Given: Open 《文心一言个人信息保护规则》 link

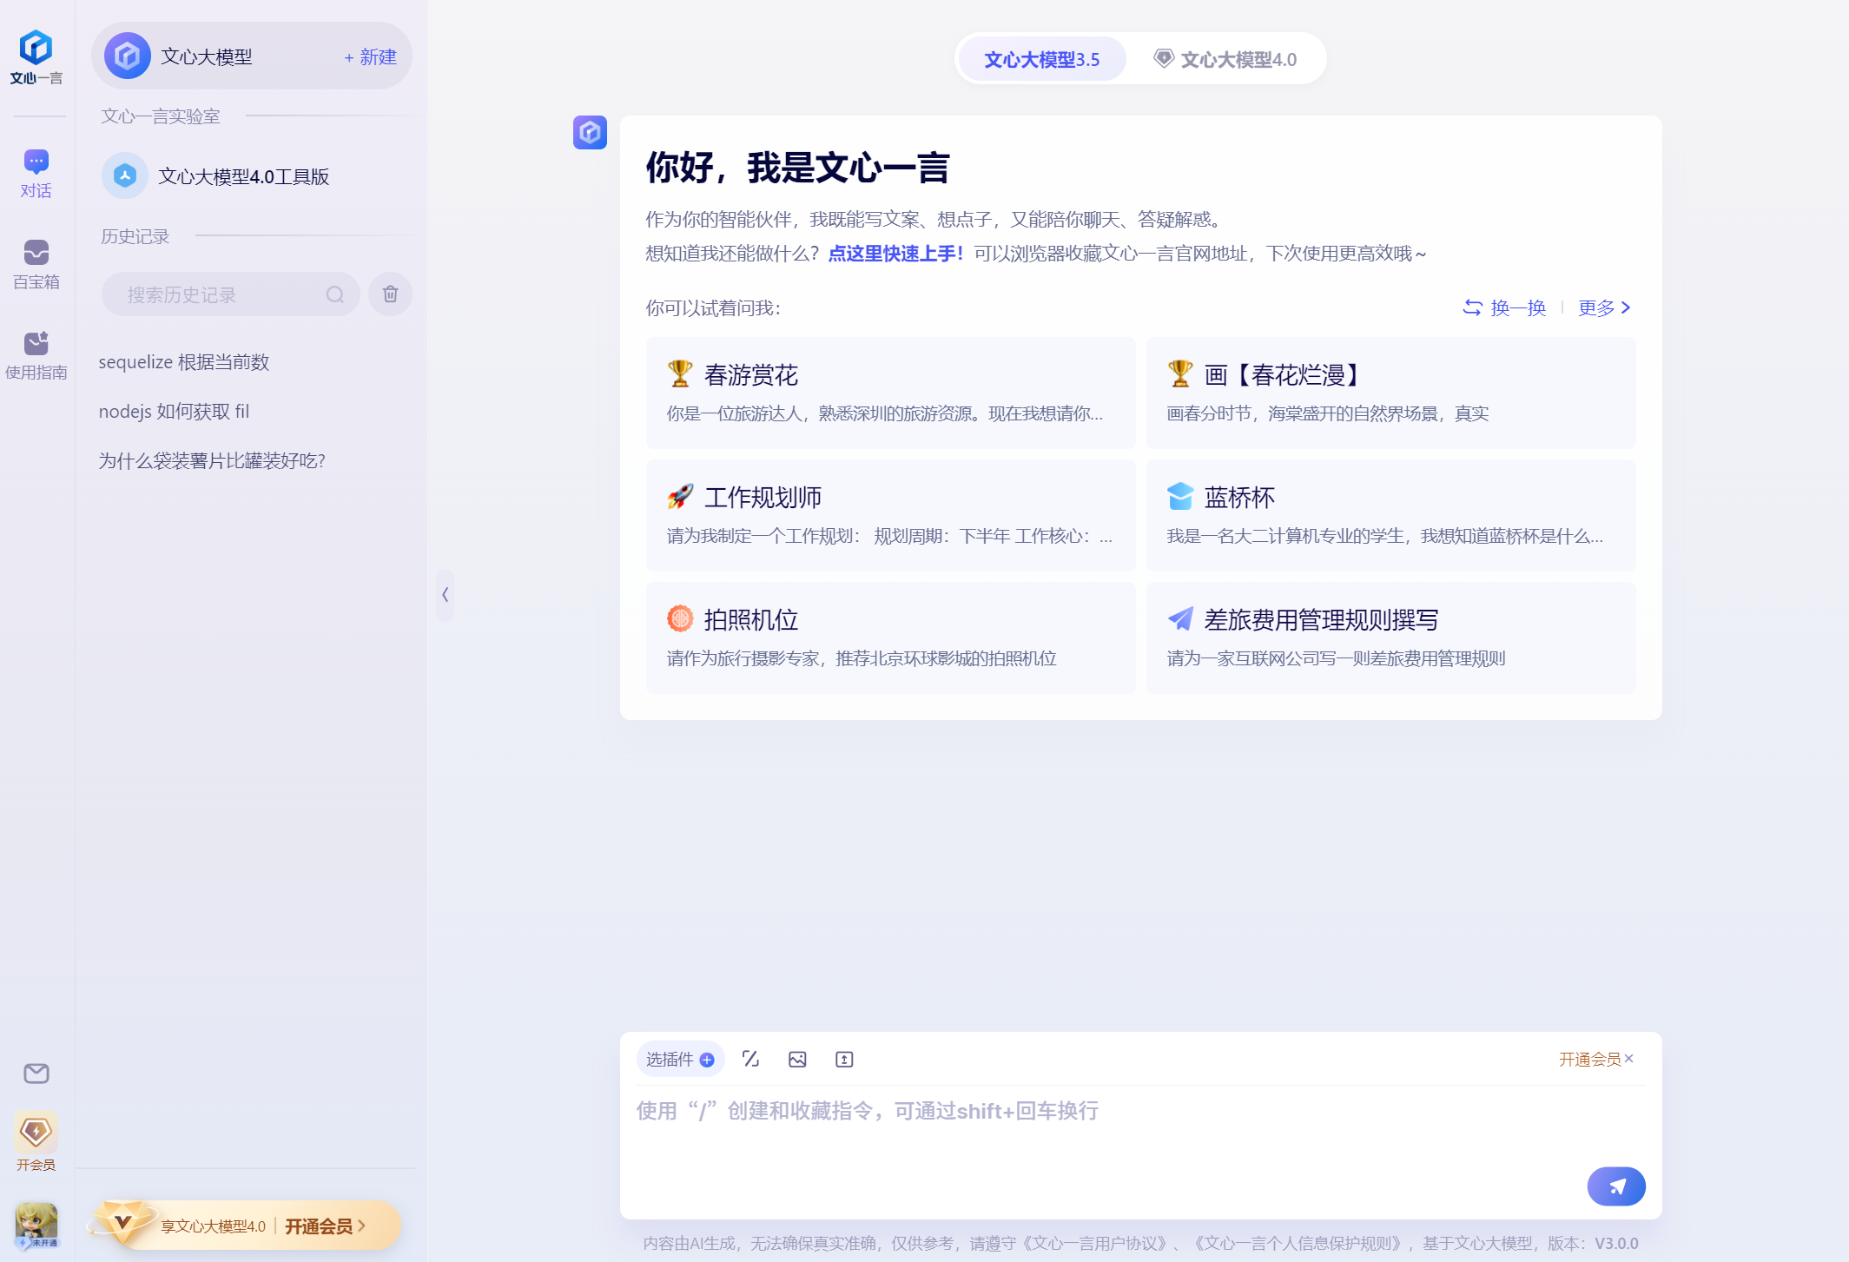Looking at the screenshot, I should pyautogui.click(x=1299, y=1243).
